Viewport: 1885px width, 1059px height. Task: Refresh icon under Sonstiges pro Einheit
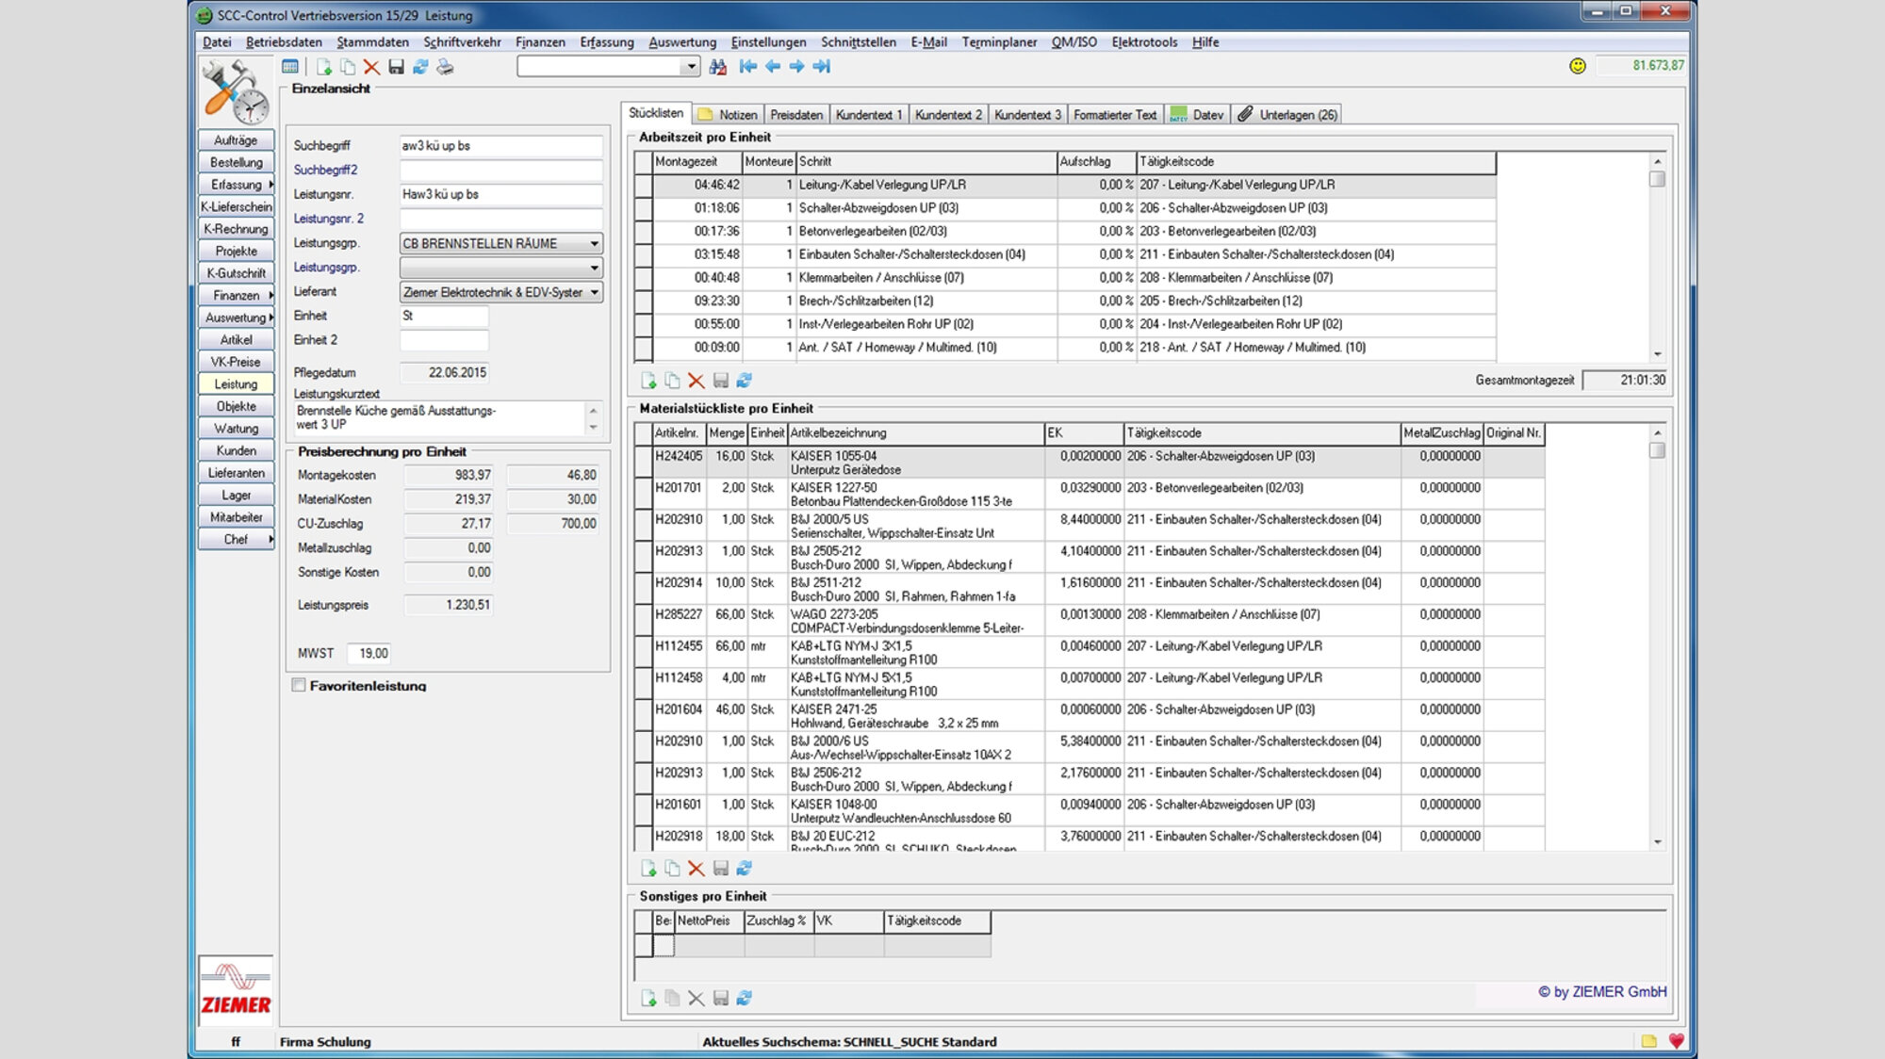click(745, 998)
